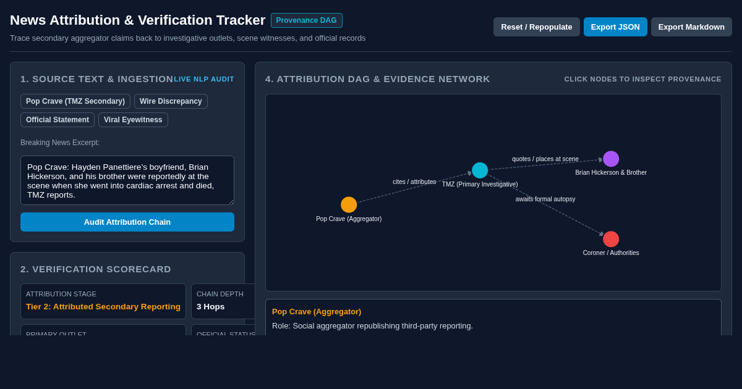The image size is (742, 389).
Task: Select the Viral Eyewitness preset
Action: 133,120
